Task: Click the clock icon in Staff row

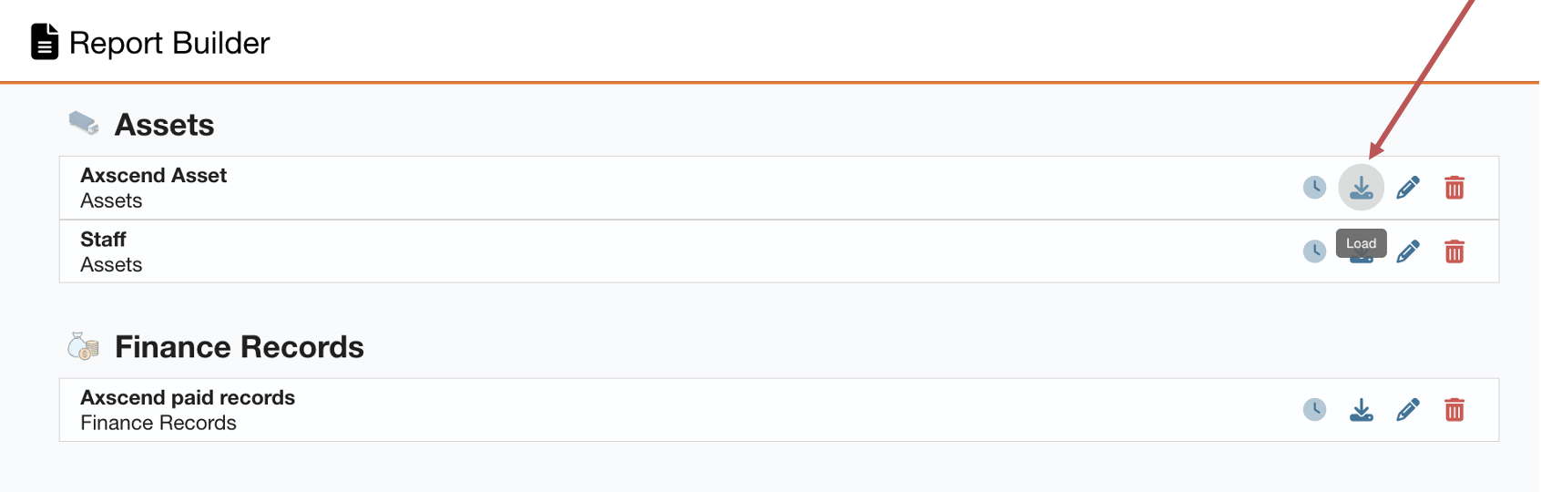Action: pos(1314,251)
